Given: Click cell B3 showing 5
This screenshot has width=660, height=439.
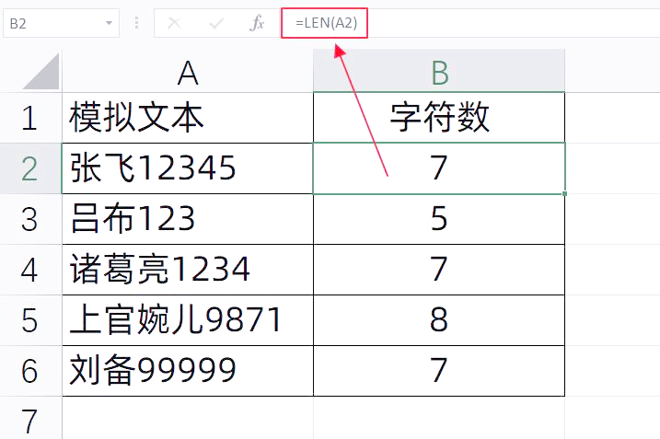Looking at the screenshot, I should coord(439,219).
